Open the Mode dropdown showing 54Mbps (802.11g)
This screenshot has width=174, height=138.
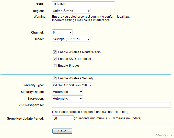71,39
